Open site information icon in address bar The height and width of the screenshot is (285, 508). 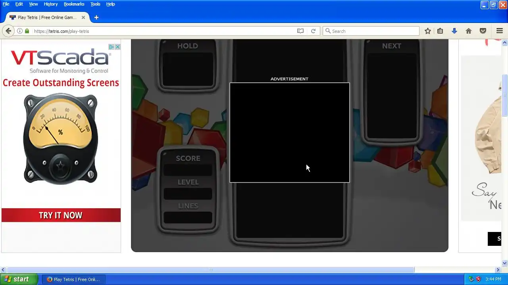[x=19, y=31]
